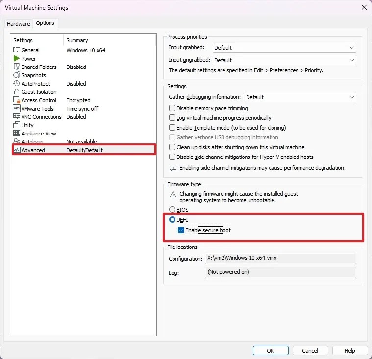Confirm with the OK button

(x=271, y=351)
